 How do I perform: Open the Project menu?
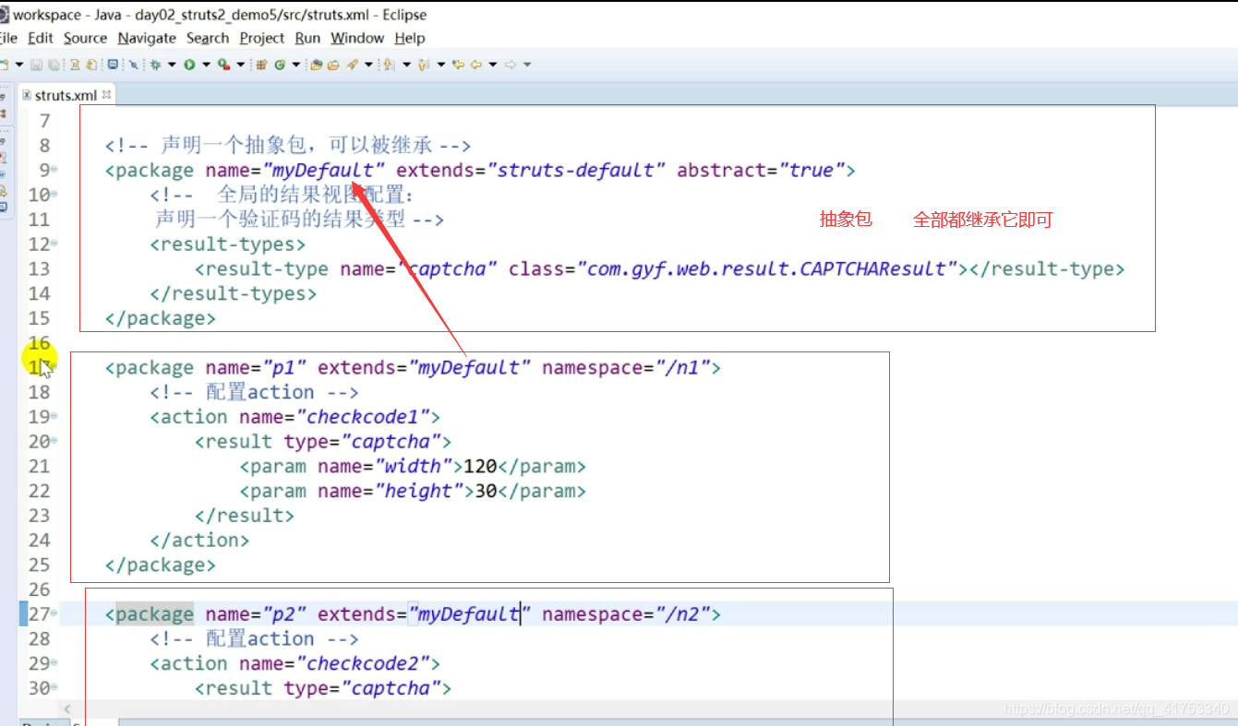(x=262, y=38)
